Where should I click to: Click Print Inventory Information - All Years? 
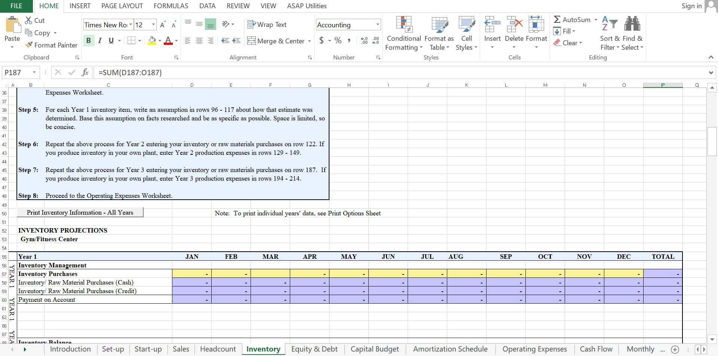tap(80, 212)
